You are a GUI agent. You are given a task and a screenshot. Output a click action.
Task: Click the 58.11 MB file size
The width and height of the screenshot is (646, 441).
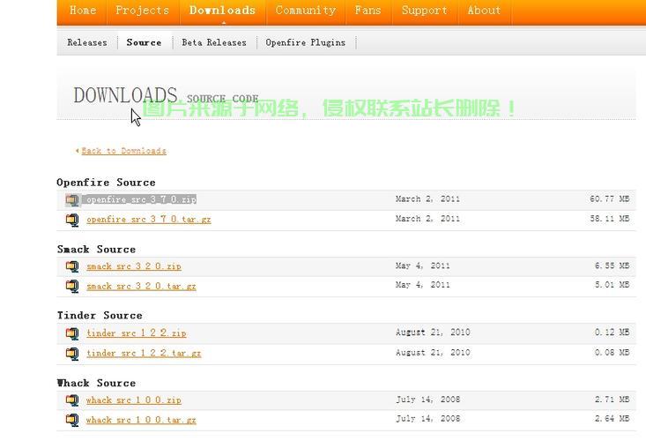pyautogui.click(x=609, y=219)
